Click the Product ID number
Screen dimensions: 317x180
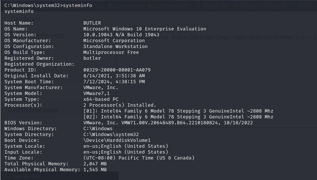(x=117, y=70)
